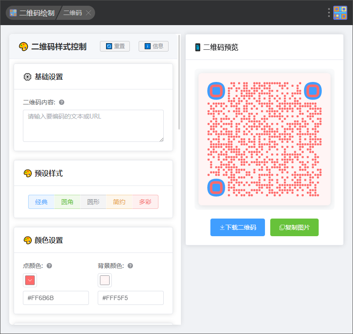Image resolution: width=353 pixels, height=334 pixels.
Task: Pick the 多彩 preset style
Action: click(x=145, y=202)
